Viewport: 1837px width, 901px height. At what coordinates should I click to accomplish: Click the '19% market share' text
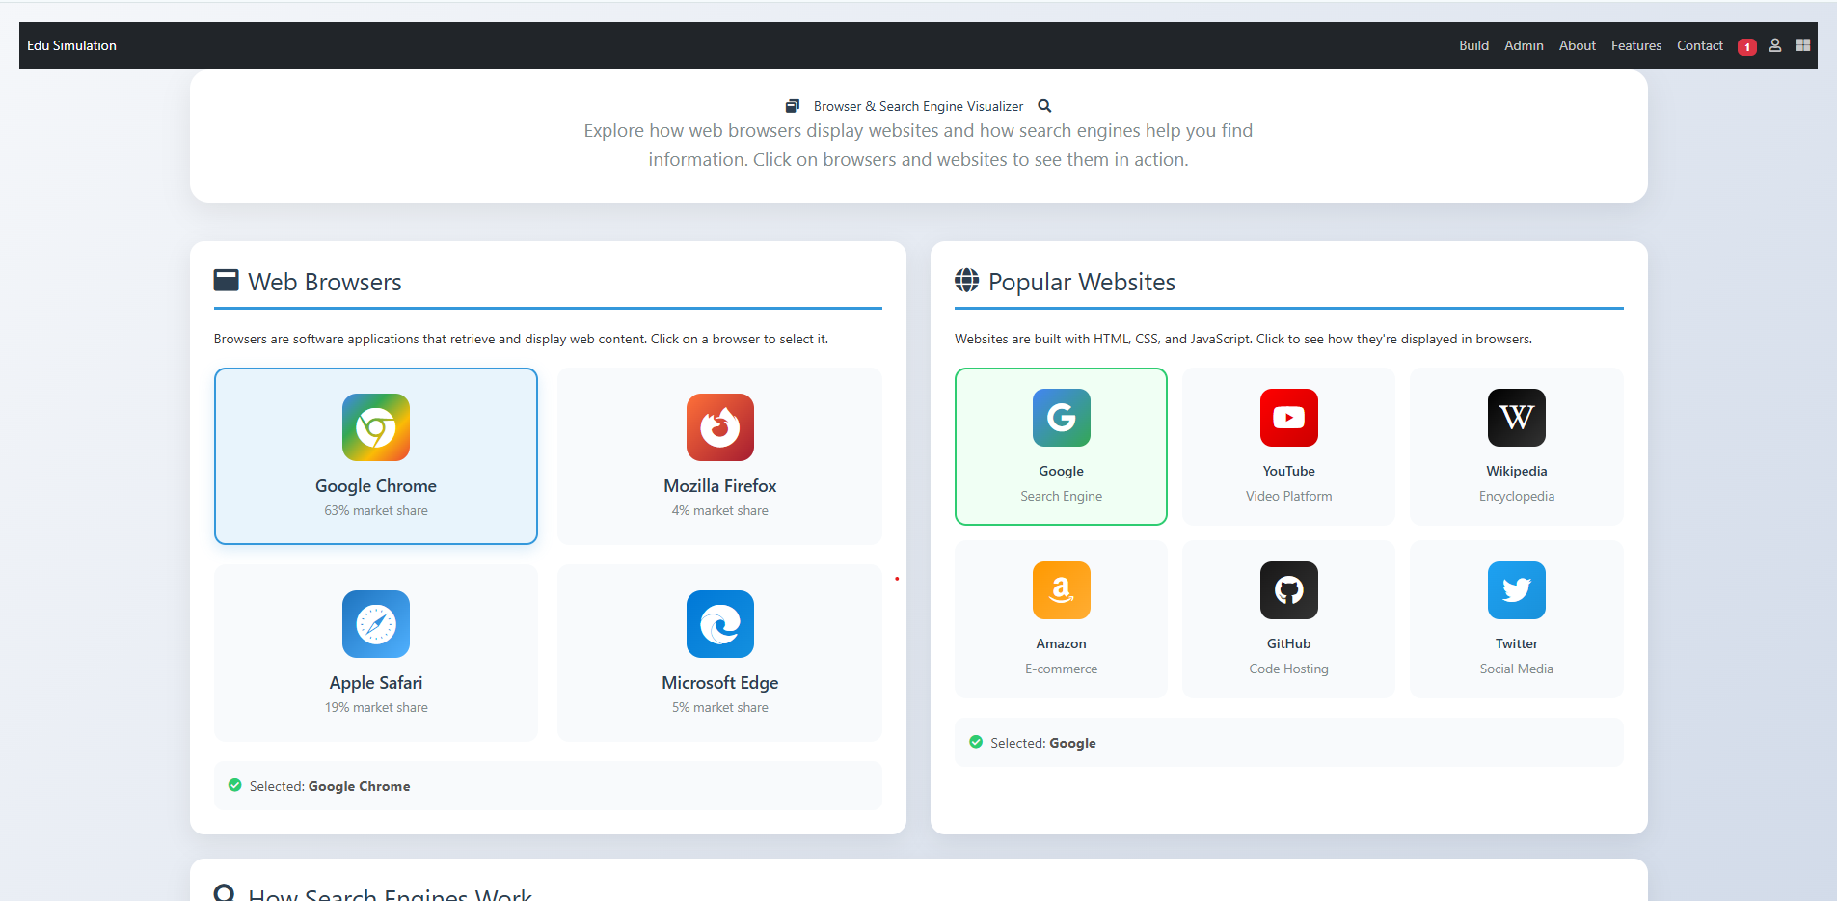pos(376,707)
